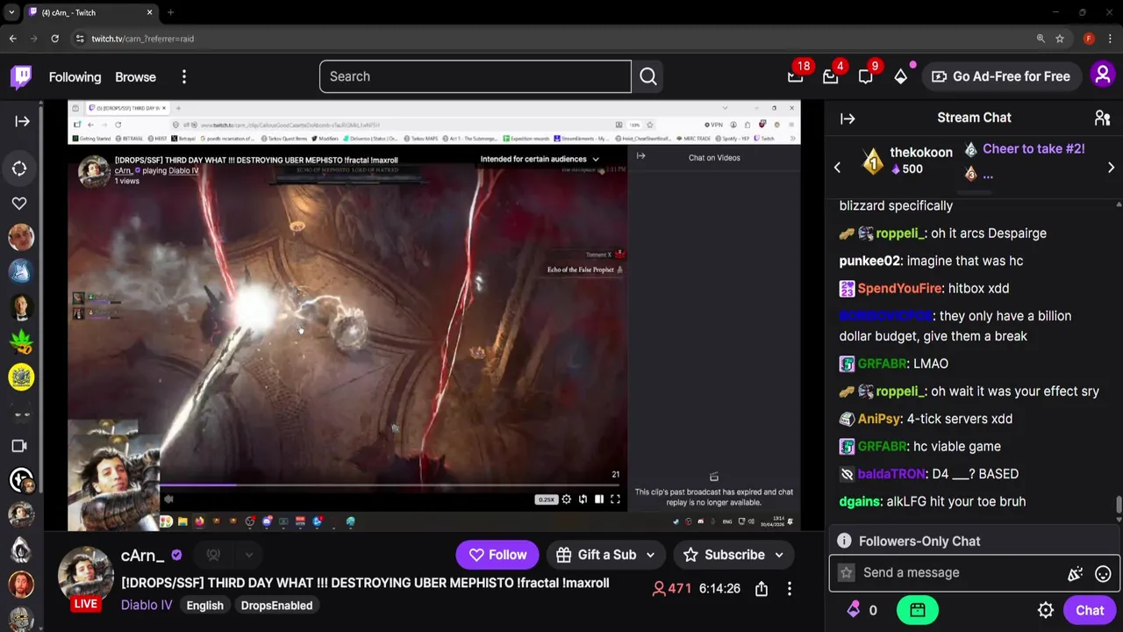The height and width of the screenshot is (632, 1123).
Task: Open the chat community users icon
Action: pyautogui.click(x=1102, y=118)
